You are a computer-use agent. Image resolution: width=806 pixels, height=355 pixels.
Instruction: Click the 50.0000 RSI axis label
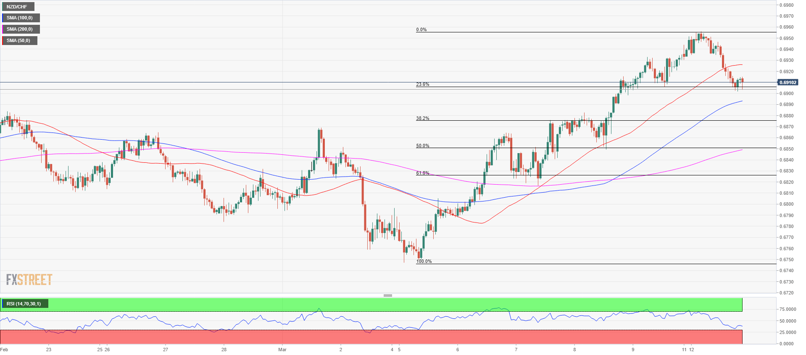click(788, 321)
